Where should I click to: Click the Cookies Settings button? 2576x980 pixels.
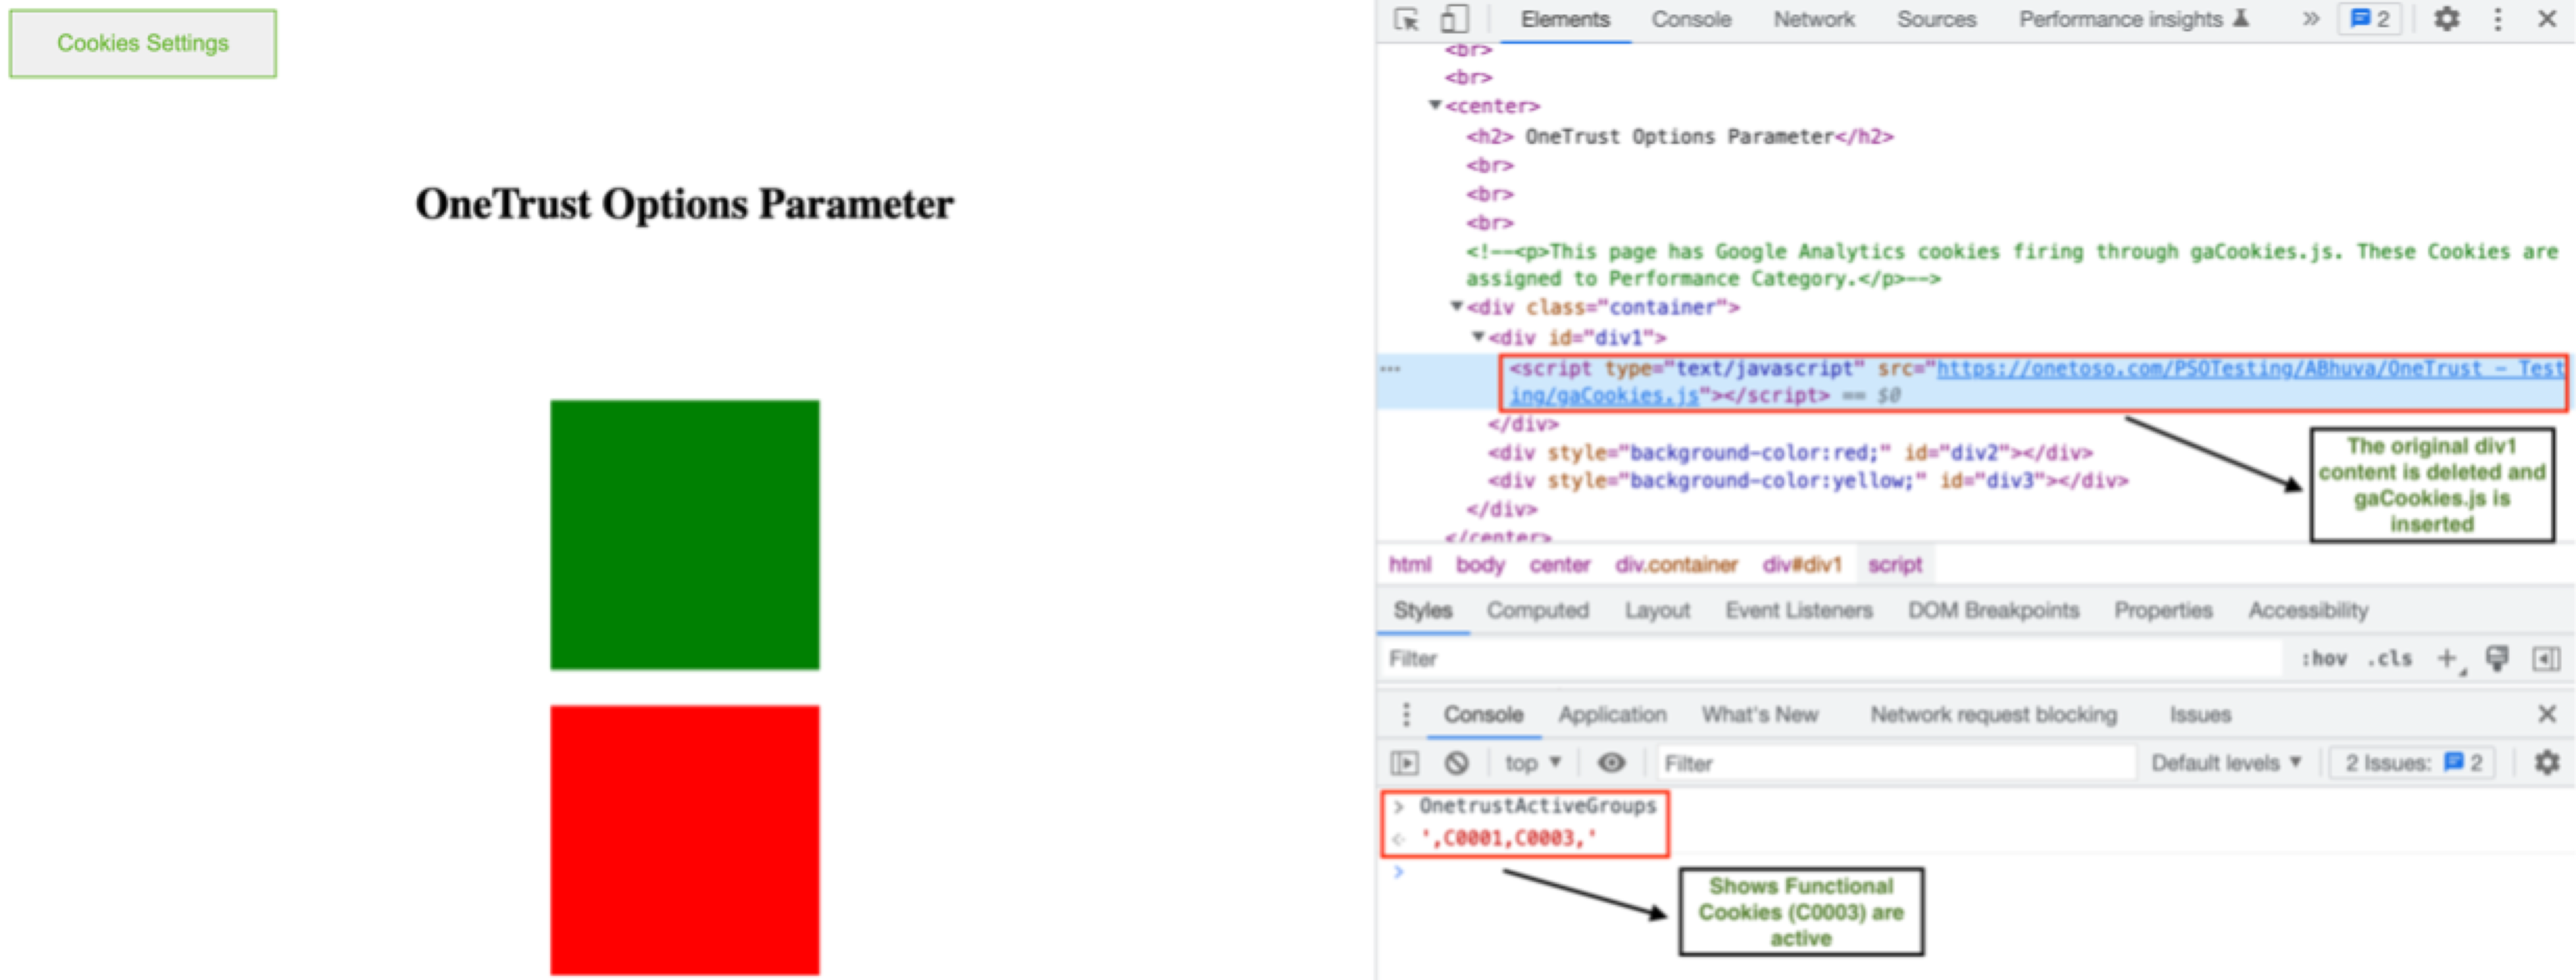[x=143, y=43]
